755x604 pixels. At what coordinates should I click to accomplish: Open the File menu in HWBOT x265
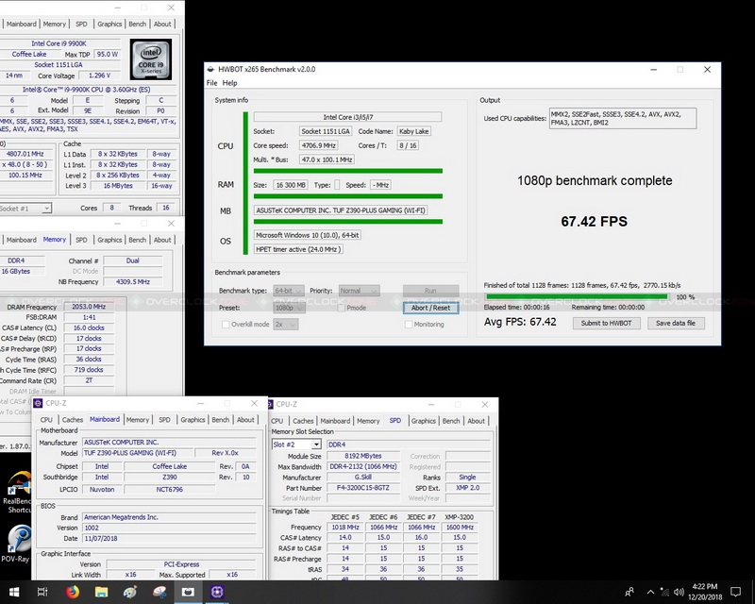(x=211, y=83)
